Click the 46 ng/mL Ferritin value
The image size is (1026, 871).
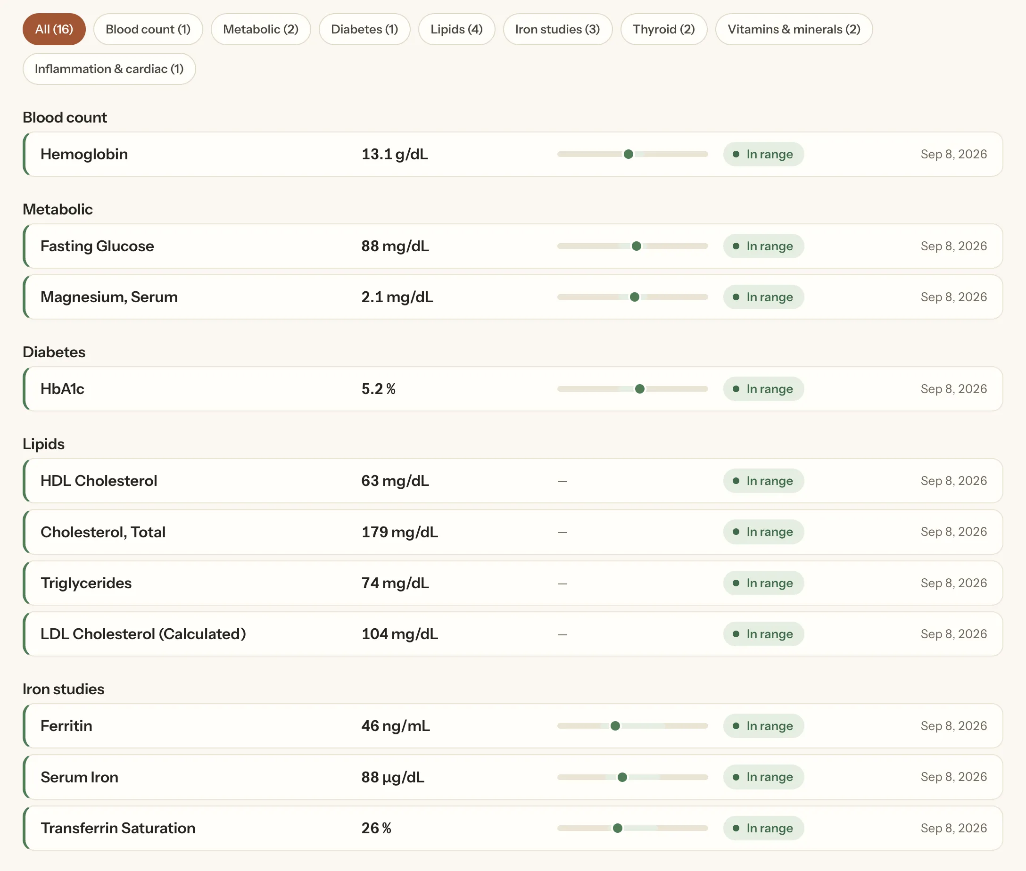click(x=396, y=725)
